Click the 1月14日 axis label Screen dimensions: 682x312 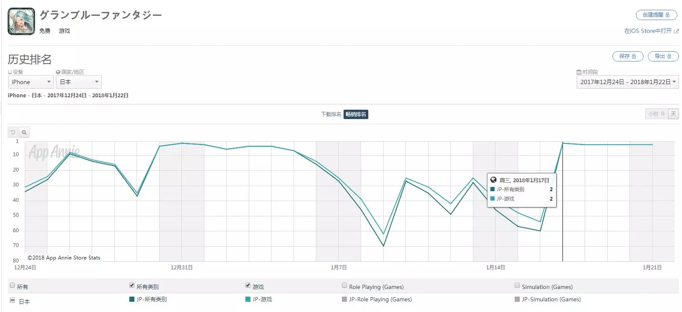[x=495, y=268]
